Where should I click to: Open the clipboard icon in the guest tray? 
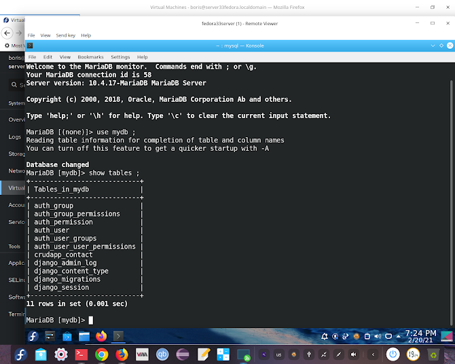[367, 336]
